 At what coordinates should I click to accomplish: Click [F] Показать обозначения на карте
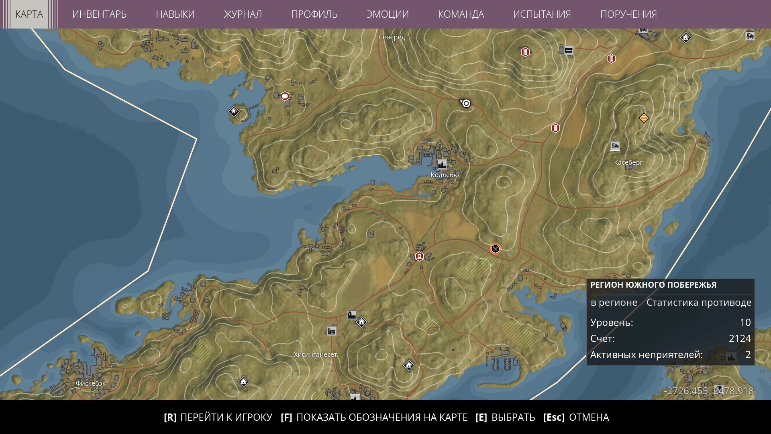tap(374, 417)
